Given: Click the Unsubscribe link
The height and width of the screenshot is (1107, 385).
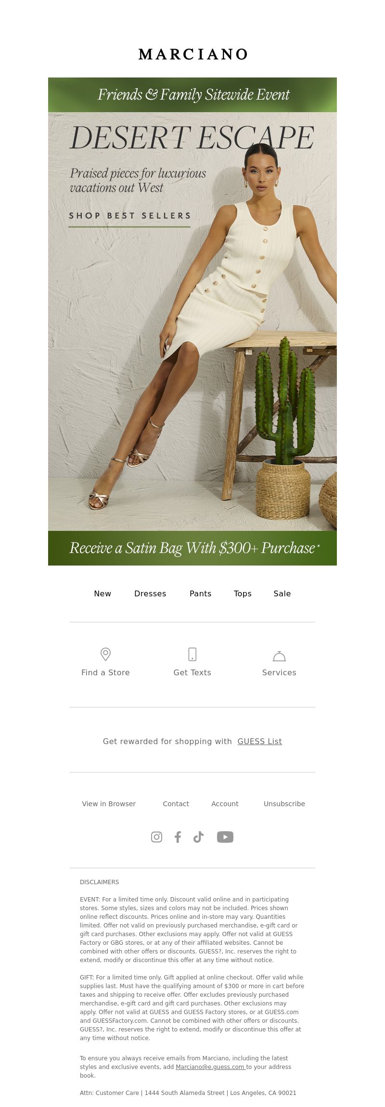Looking at the screenshot, I should pos(284,804).
